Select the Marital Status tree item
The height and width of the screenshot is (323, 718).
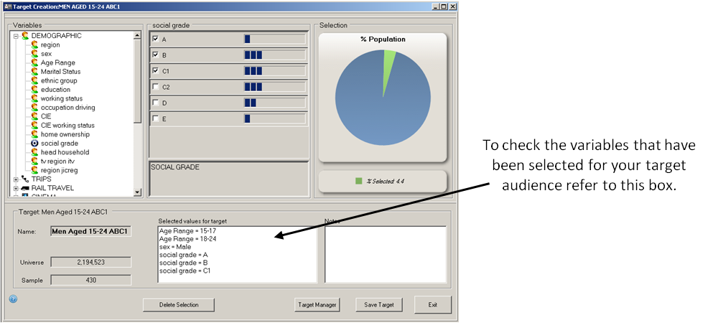(x=60, y=72)
